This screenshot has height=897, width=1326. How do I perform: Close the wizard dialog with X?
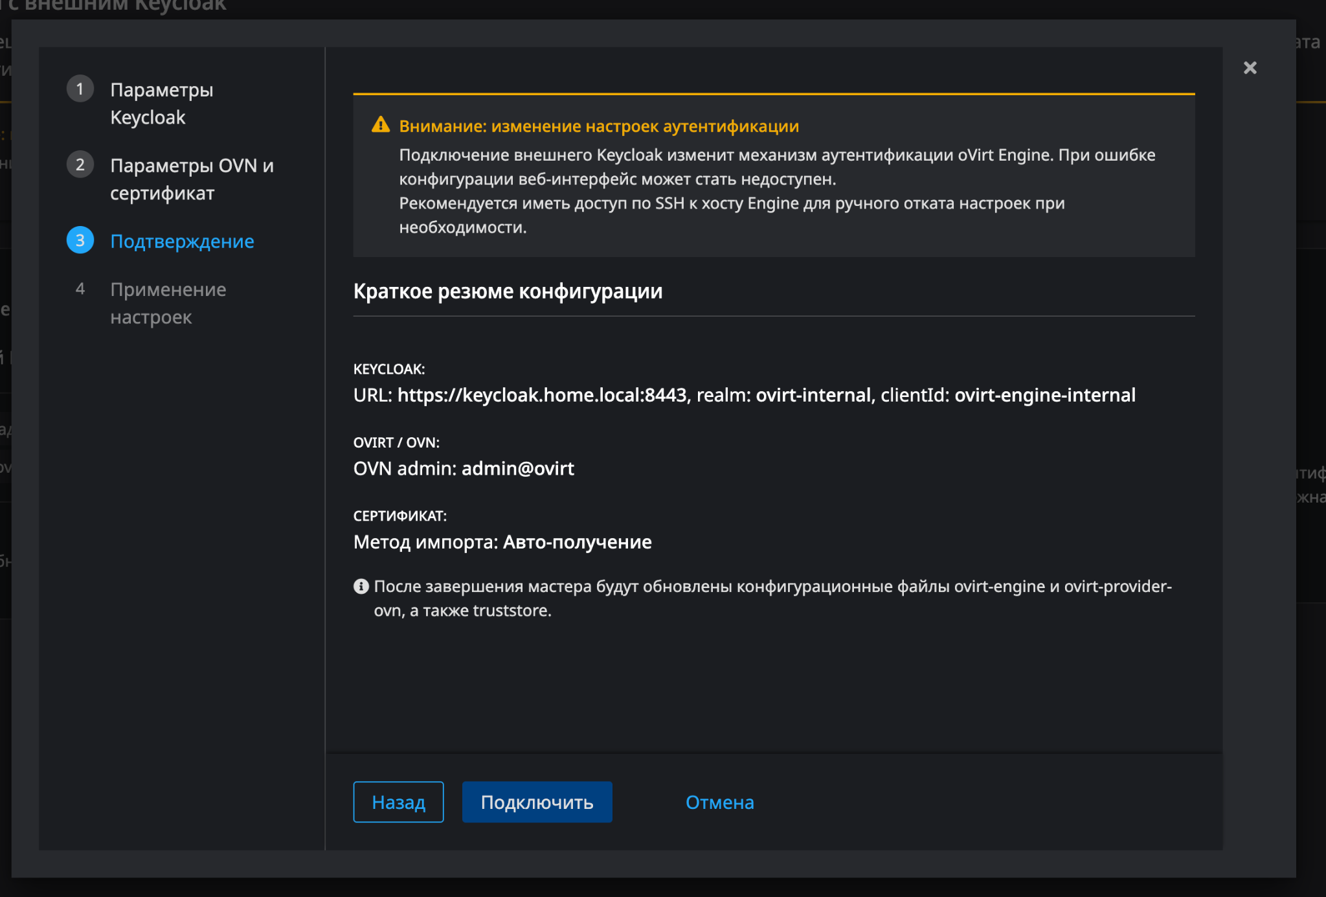pyautogui.click(x=1250, y=68)
